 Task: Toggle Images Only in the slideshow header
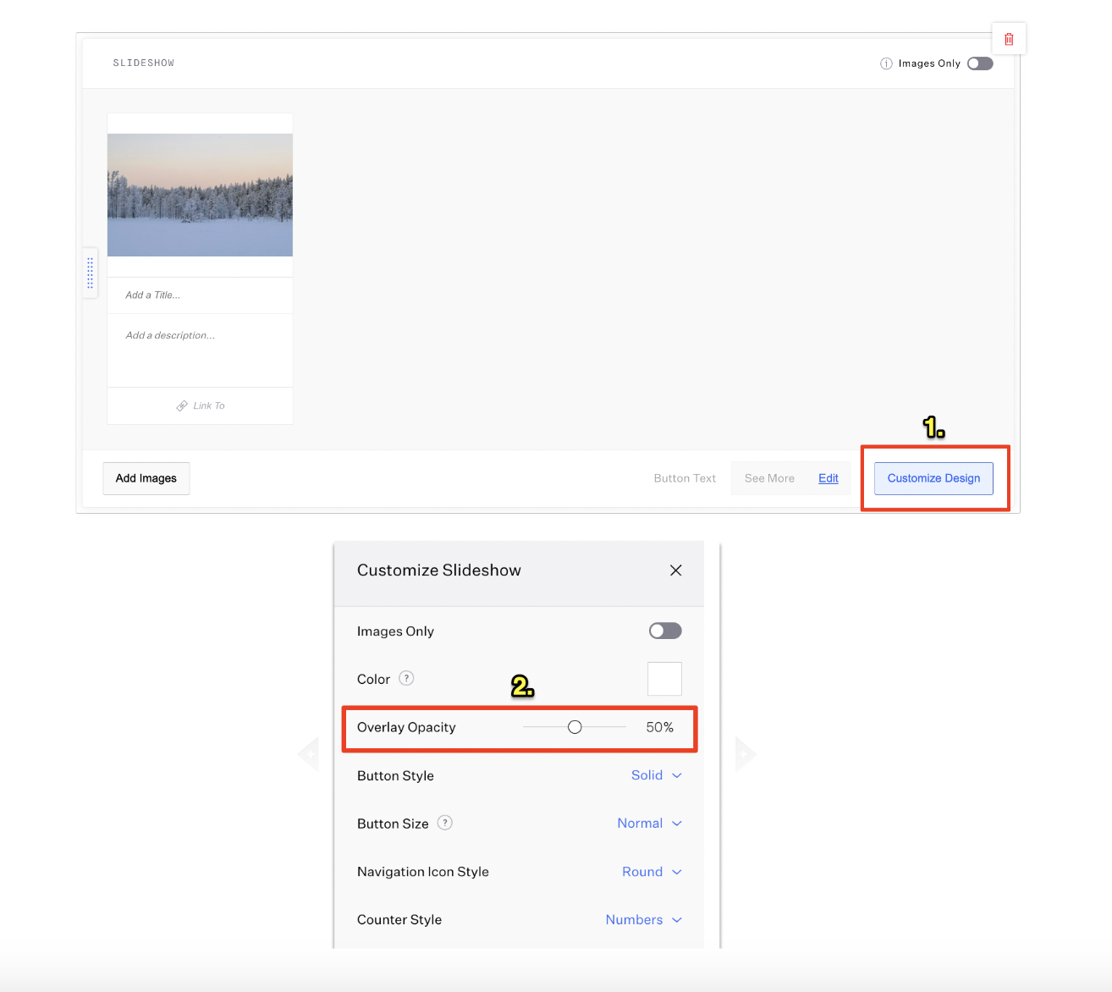tap(980, 63)
